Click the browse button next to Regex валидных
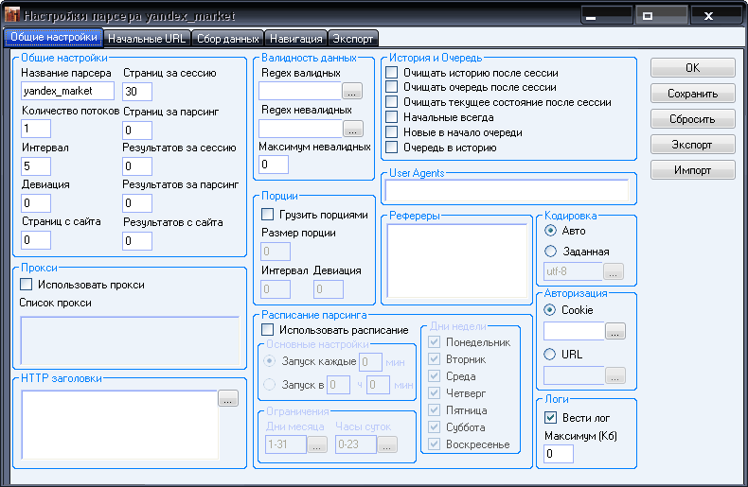 coord(352,92)
